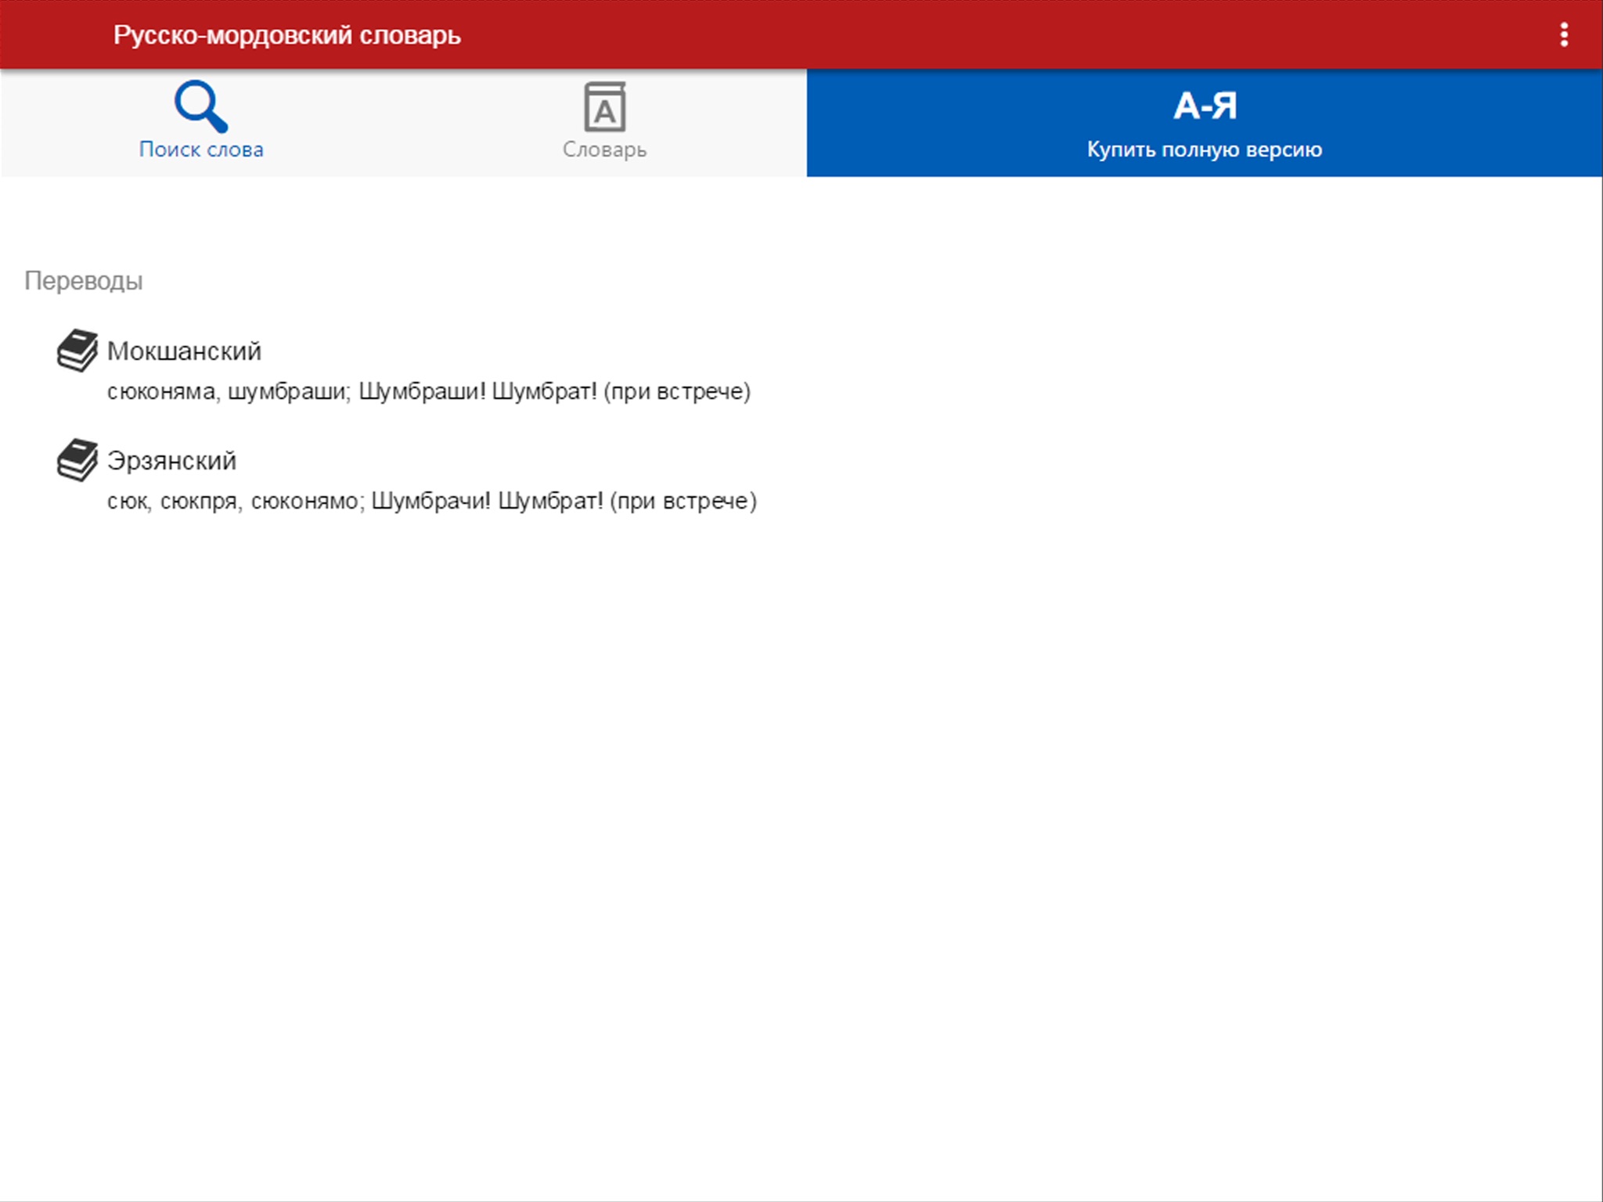Click the Мокшанский stacked books icon
The image size is (1603, 1202).
[x=77, y=351]
